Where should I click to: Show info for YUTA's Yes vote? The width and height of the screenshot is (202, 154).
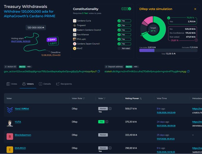point(107,122)
